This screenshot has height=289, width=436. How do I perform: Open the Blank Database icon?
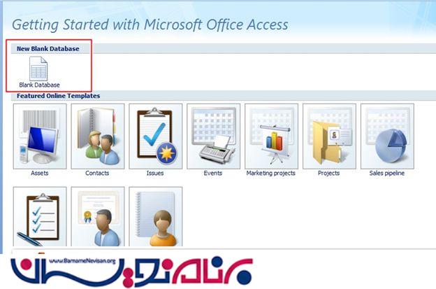(38, 69)
